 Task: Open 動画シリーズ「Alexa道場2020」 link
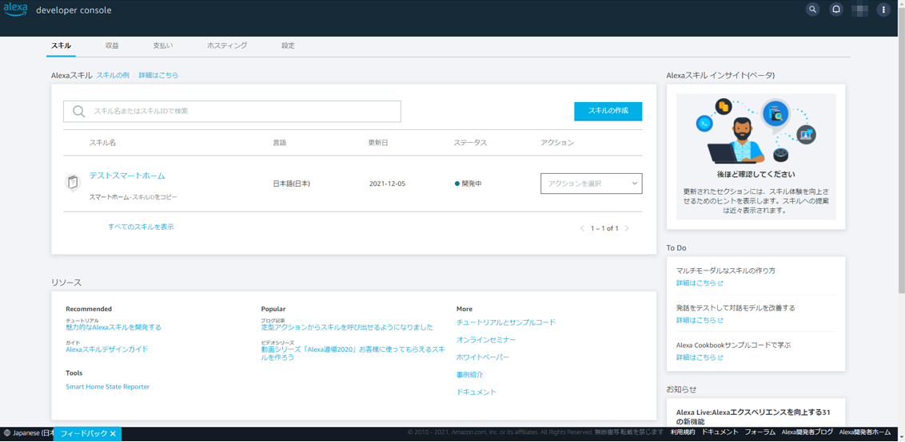pyautogui.click(x=353, y=353)
